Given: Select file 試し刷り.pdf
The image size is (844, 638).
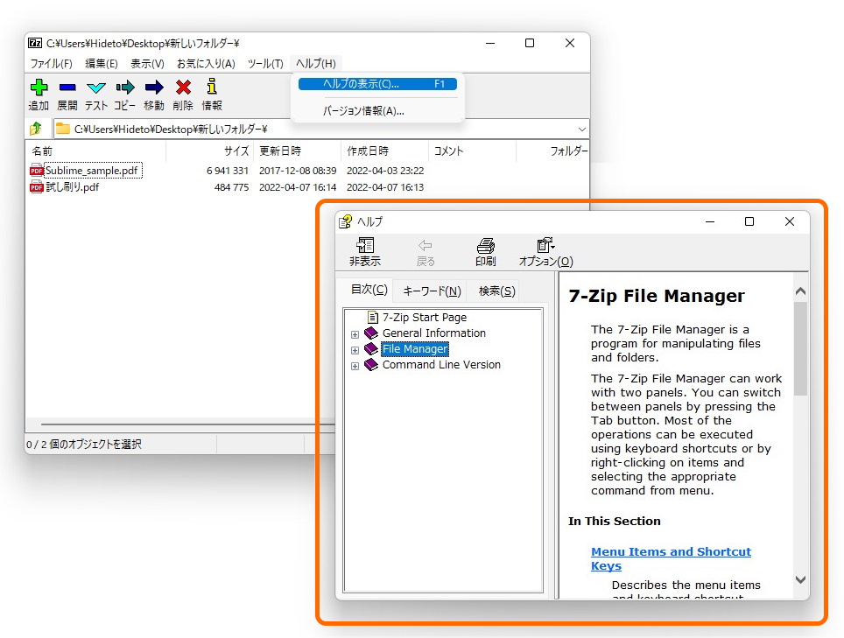Looking at the screenshot, I should point(72,187).
